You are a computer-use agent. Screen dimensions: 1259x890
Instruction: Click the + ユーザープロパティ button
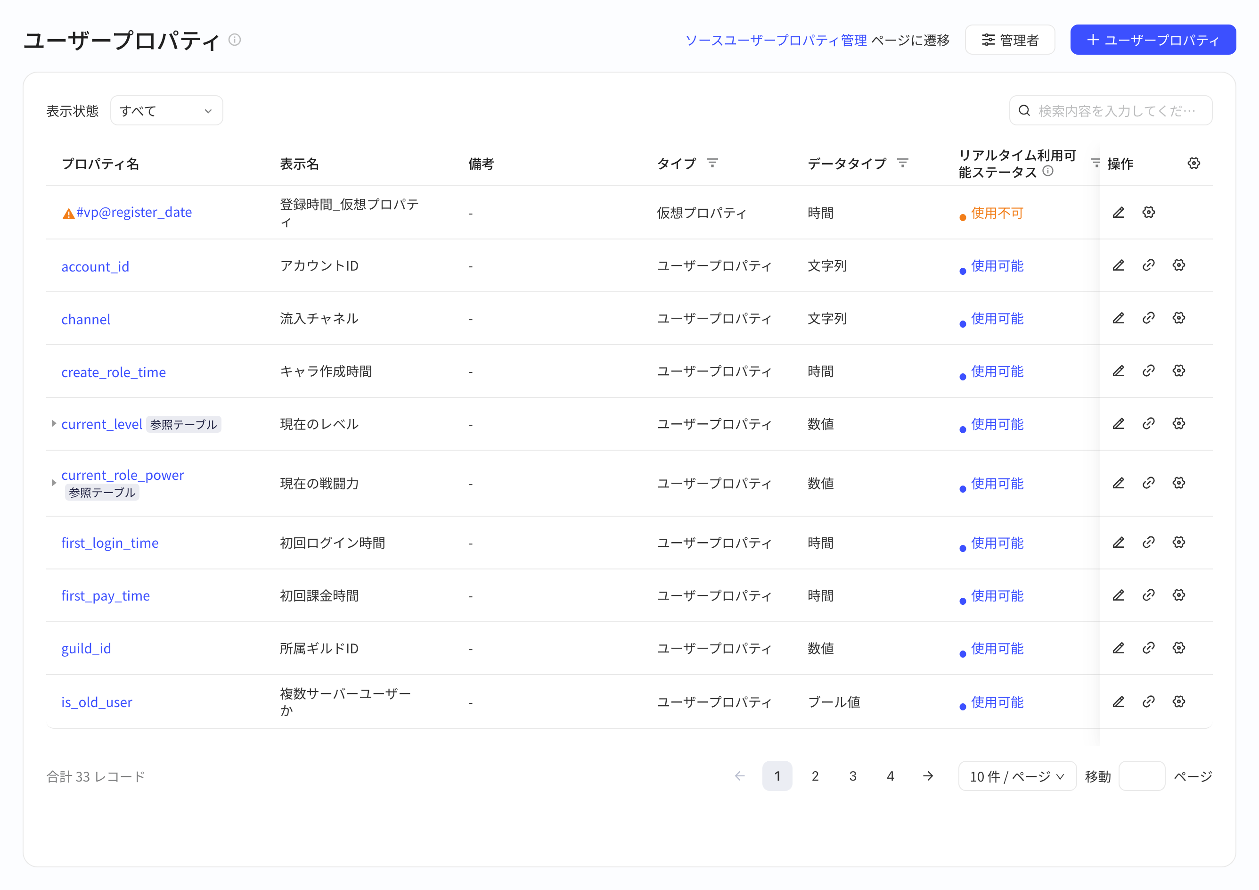point(1153,40)
